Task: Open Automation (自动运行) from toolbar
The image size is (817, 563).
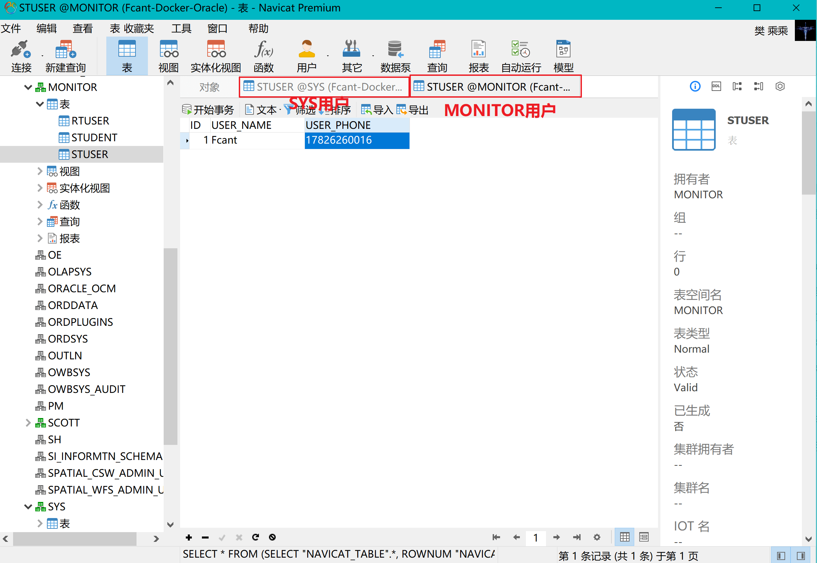Action: click(x=521, y=56)
